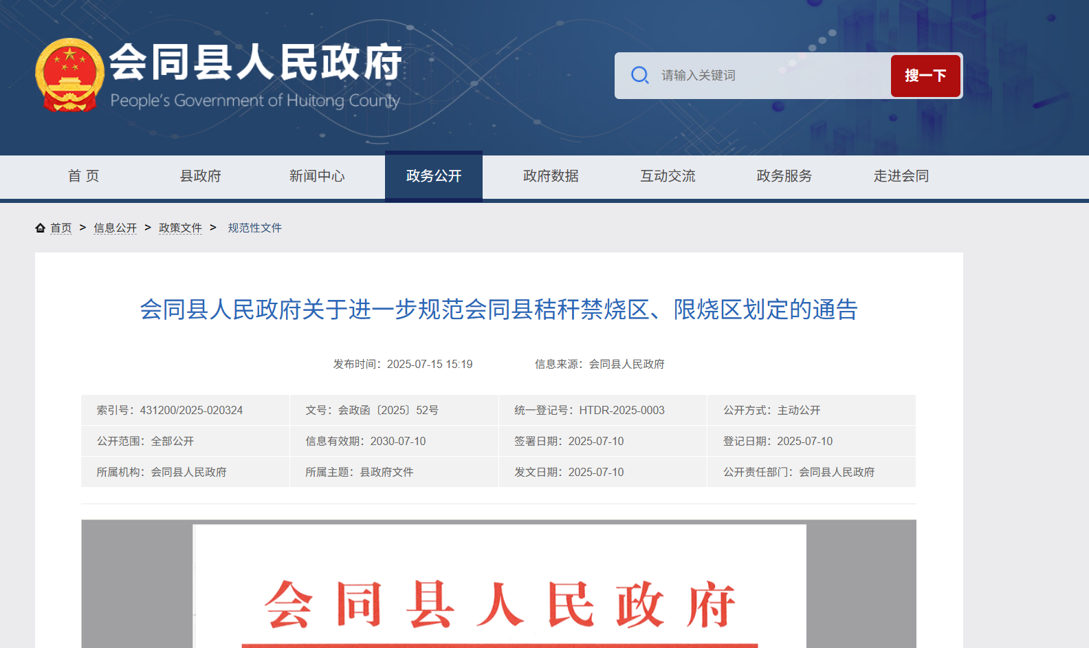
Task: Click 文号 会政函〔2025〕52号 cell
Action: click(394, 410)
